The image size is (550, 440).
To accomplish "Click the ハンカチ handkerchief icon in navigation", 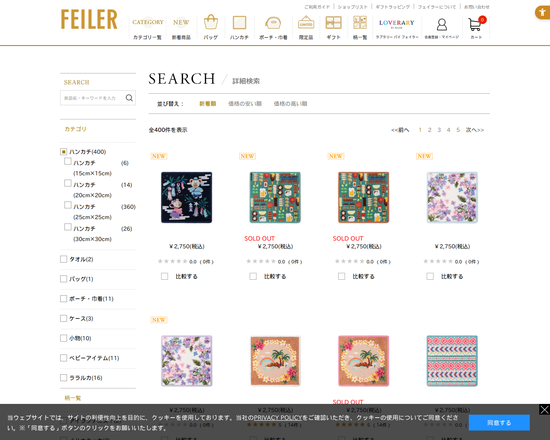I will coord(239,22).
